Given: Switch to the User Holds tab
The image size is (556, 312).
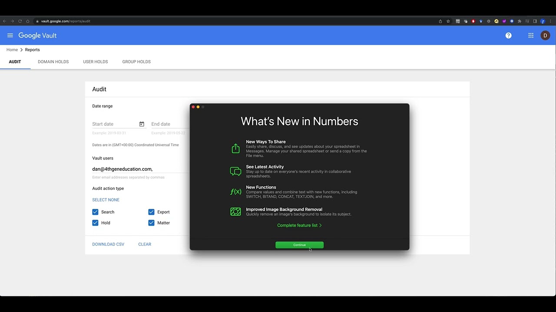Looking at the screenshot, I should click(x=96, y=62).
